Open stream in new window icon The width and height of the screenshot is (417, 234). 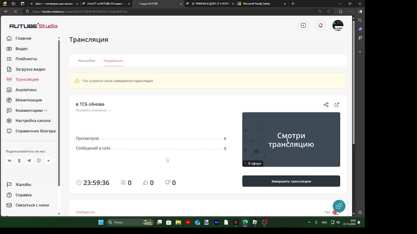337,105
